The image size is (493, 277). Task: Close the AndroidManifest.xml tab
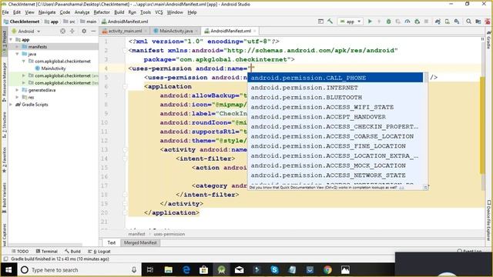[x=255, y=31]
